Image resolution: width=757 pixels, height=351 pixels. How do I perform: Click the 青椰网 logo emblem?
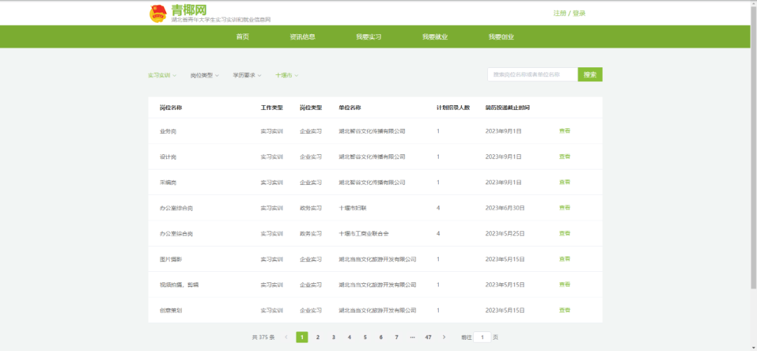click(158, 13)
